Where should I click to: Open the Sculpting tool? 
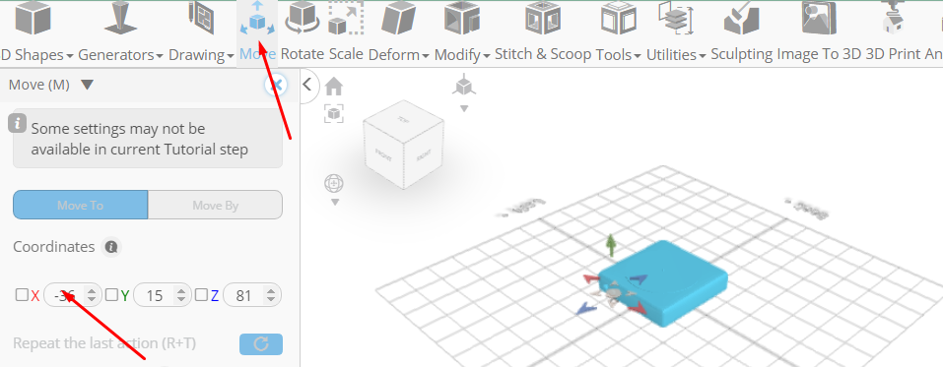point(741,18)
